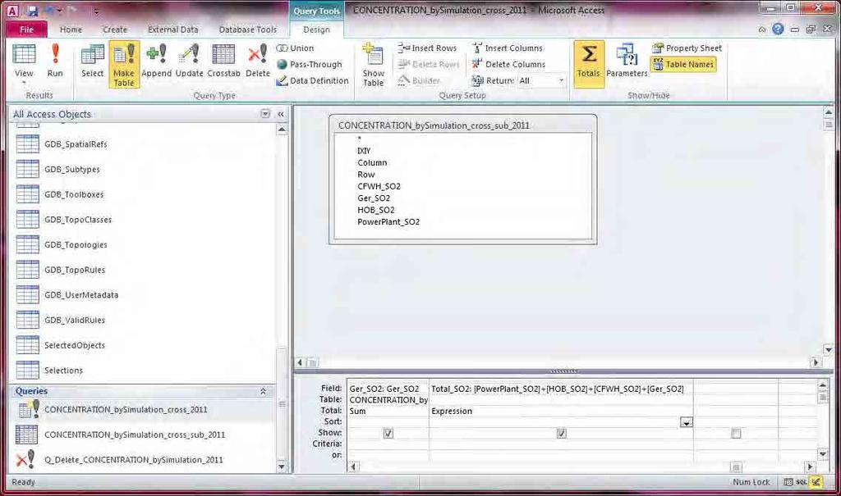Viewport: 841px width, 496px height.
Task: Choose the Append query type
Action: 156,61
